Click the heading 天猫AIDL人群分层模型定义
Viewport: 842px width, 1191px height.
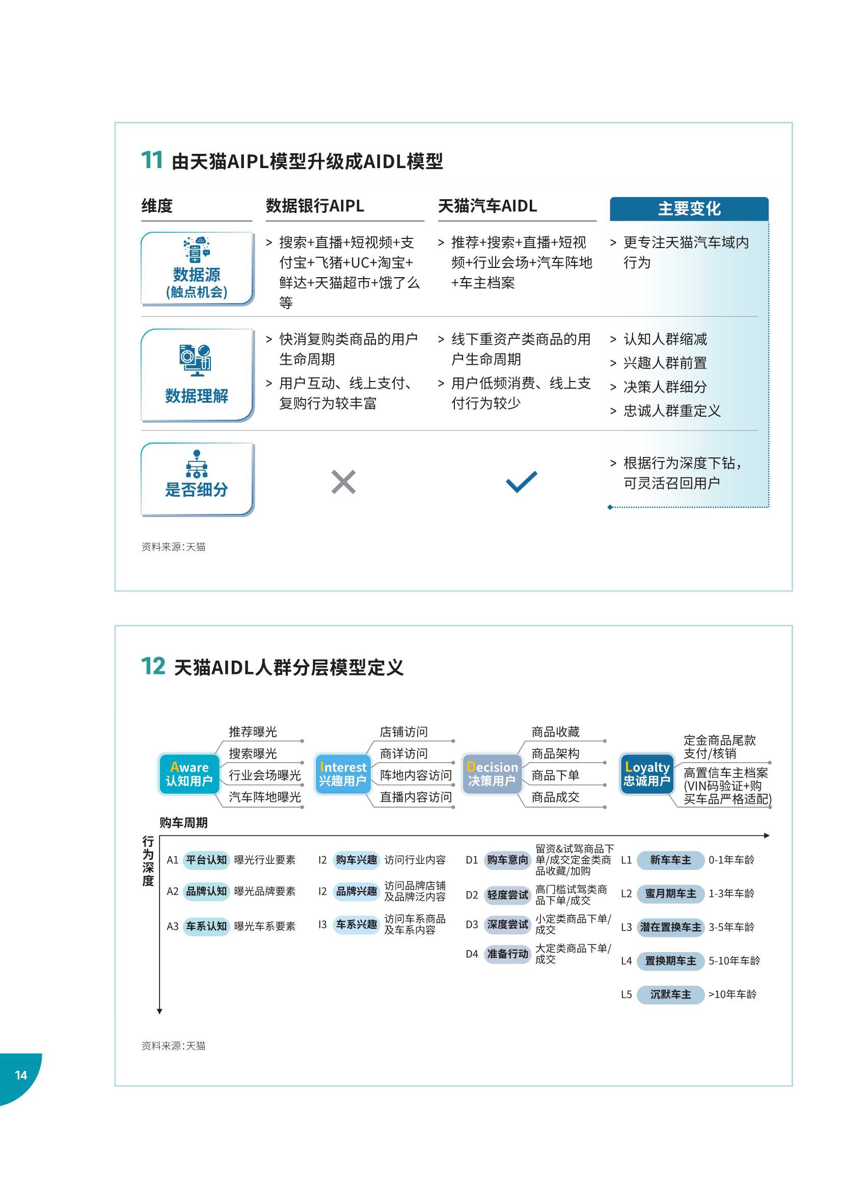[288, 668]
